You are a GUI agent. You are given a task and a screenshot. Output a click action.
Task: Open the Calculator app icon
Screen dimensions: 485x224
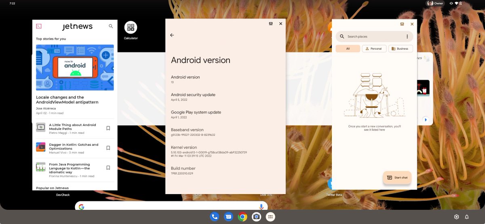pos(131,27)
